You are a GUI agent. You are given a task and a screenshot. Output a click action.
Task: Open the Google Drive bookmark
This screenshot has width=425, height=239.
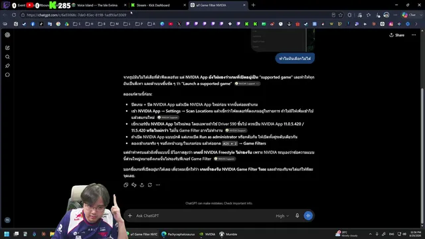(66, 24)
